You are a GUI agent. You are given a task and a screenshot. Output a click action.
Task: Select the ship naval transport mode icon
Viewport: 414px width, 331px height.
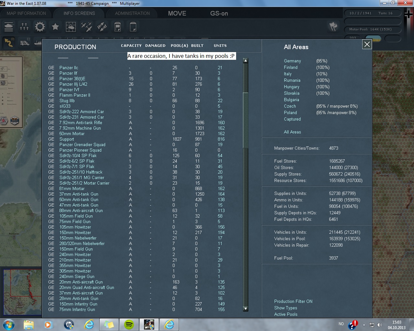pyautogui.click(x=38, y=42)
